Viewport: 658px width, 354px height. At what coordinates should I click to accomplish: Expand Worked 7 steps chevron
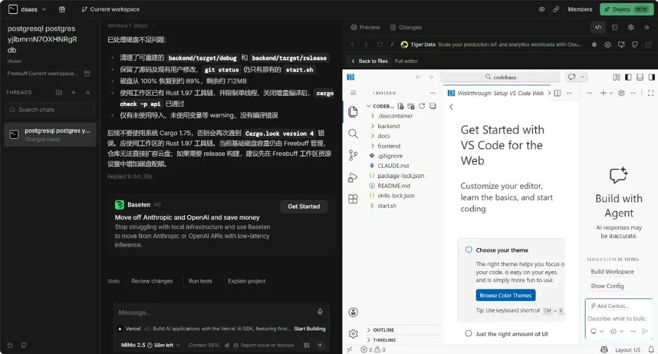pos(154,26)
